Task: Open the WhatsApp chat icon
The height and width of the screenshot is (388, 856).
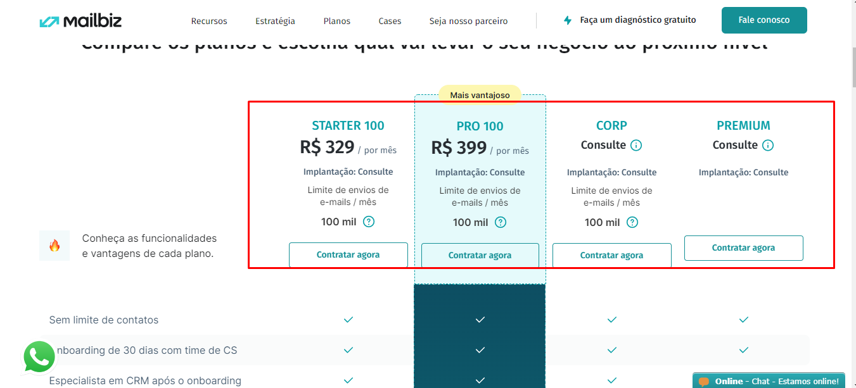Action: pyautogui.click(x=39, y=357)
